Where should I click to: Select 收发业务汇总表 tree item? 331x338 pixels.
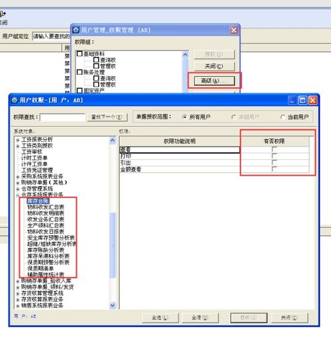coord(46,219)
